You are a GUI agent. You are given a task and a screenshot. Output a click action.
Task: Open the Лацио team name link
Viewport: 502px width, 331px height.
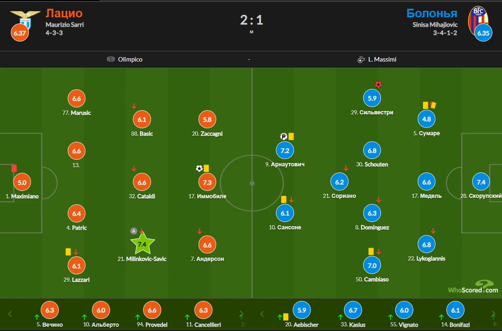click(x=64, y=13)
